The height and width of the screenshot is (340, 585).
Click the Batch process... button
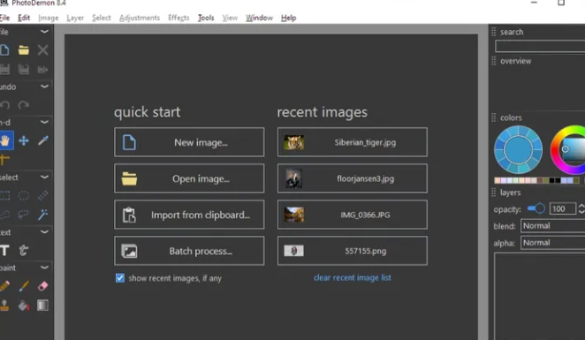pyautogui.click(x=189, y=251)
